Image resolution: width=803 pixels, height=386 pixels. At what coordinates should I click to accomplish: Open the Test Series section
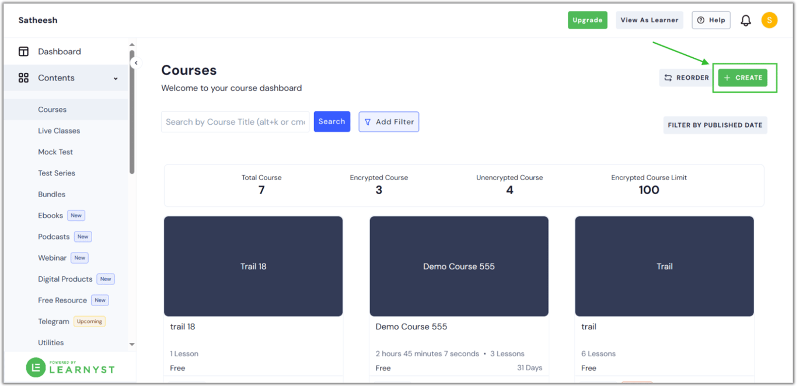coord(57,173)
